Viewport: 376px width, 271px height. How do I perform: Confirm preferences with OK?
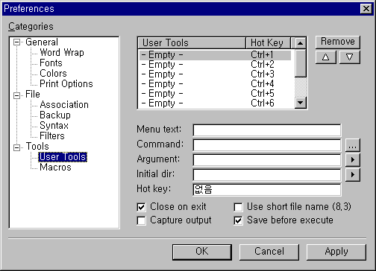(x=202, y=252)
